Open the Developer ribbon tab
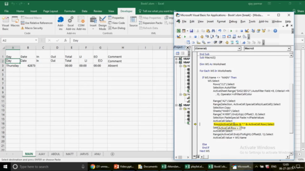Viewport: 305px width, 171px height. point(126,11)
